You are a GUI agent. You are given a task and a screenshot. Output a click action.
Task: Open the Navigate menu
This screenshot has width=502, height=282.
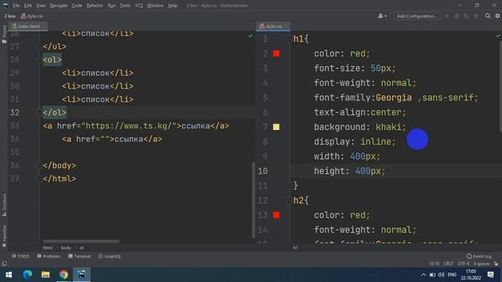59,5
